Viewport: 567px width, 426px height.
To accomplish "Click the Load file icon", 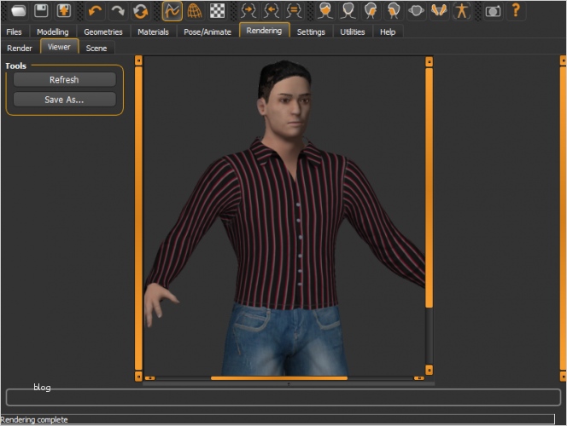I will 18,11.
